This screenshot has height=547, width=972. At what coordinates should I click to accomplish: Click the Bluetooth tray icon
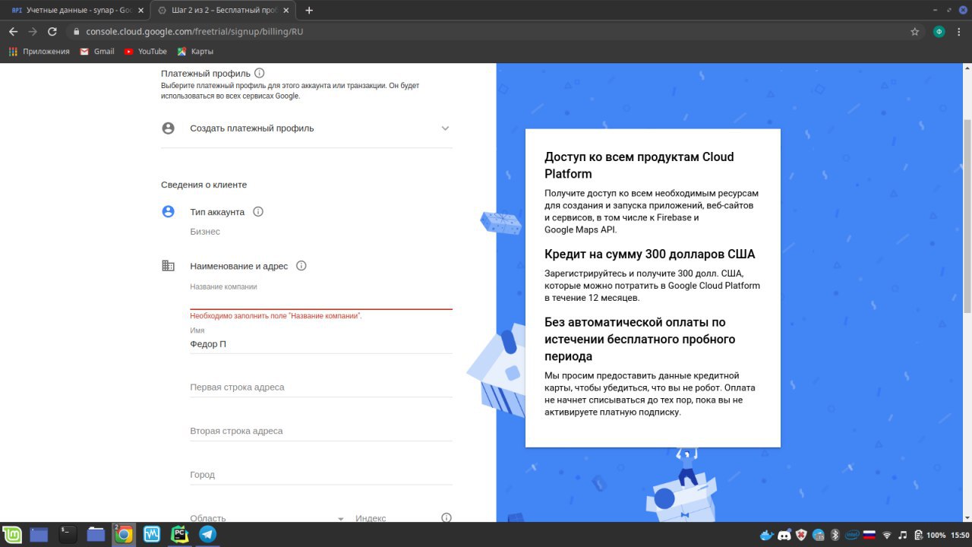point(835,535)
